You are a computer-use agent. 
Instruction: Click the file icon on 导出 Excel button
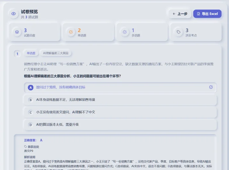pyautogui.click(x=198, y=14)
